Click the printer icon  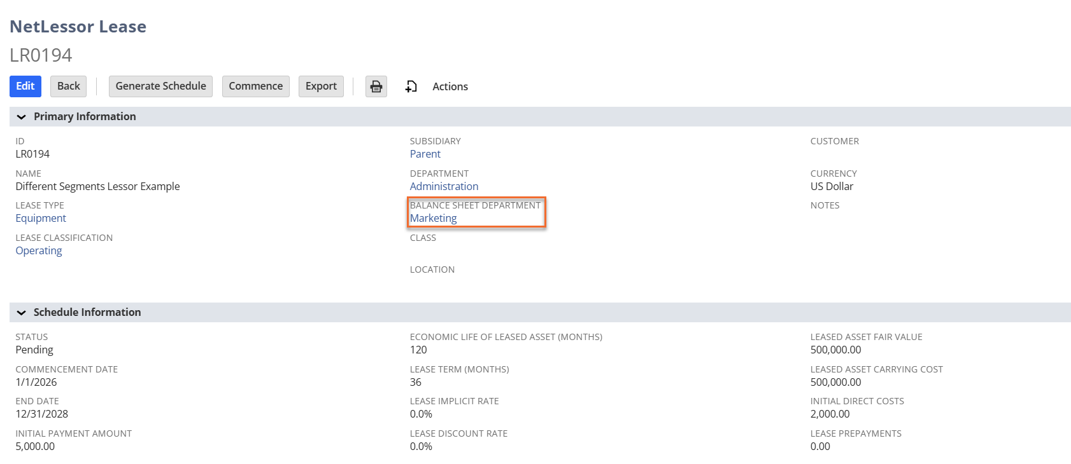point(376,86)
